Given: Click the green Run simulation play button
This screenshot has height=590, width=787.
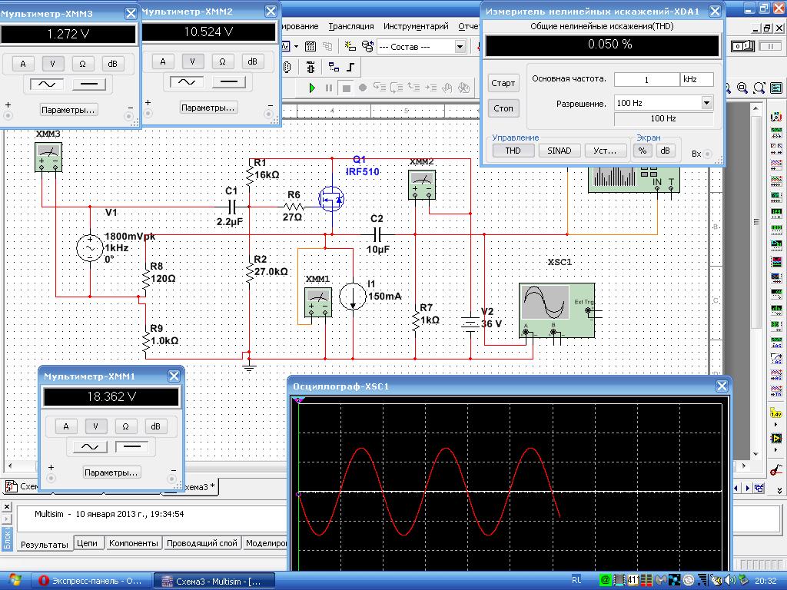Looking at the screenshot, I should click(x=312, y=88).
